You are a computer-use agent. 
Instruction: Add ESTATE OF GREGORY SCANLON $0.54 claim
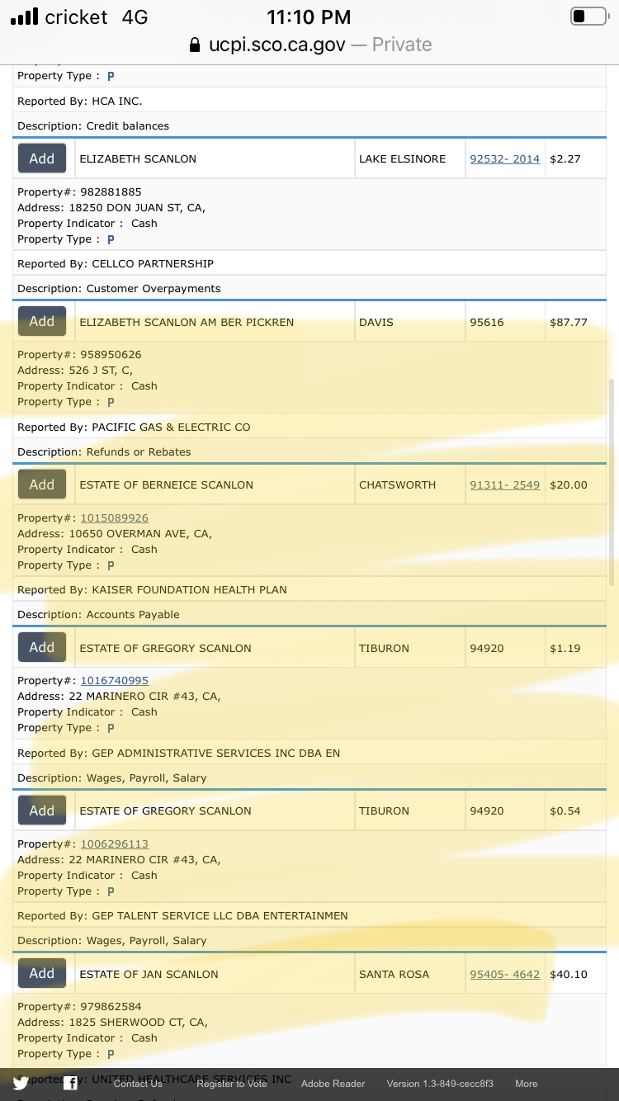click(42, 810)
